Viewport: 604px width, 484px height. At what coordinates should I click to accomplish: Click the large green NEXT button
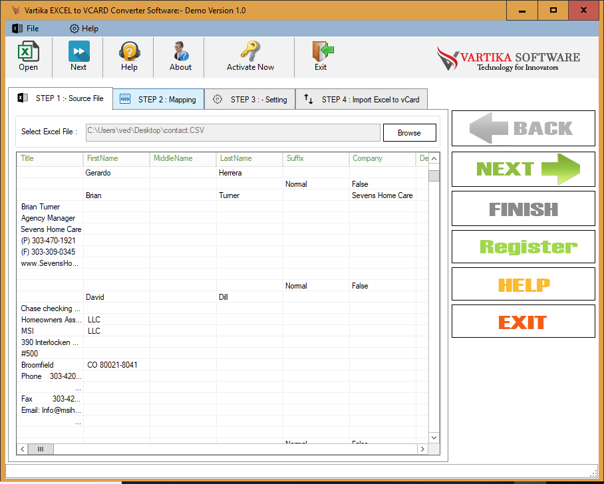tap(523, 169)
